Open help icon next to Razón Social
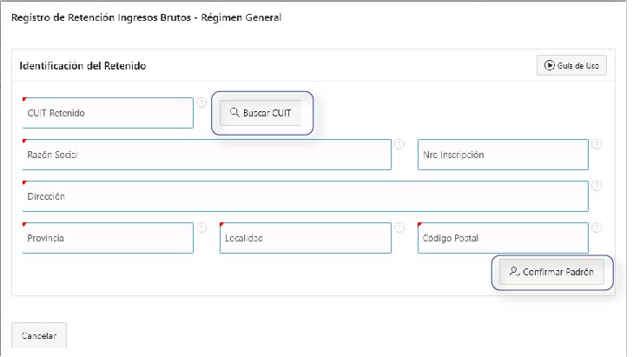Screen dimensions: 633x357 coord(399,144)
